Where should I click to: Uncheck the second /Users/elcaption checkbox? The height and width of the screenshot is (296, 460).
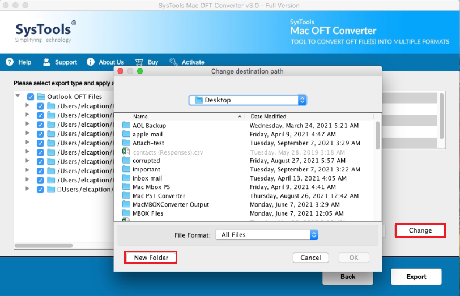(40, 115)
